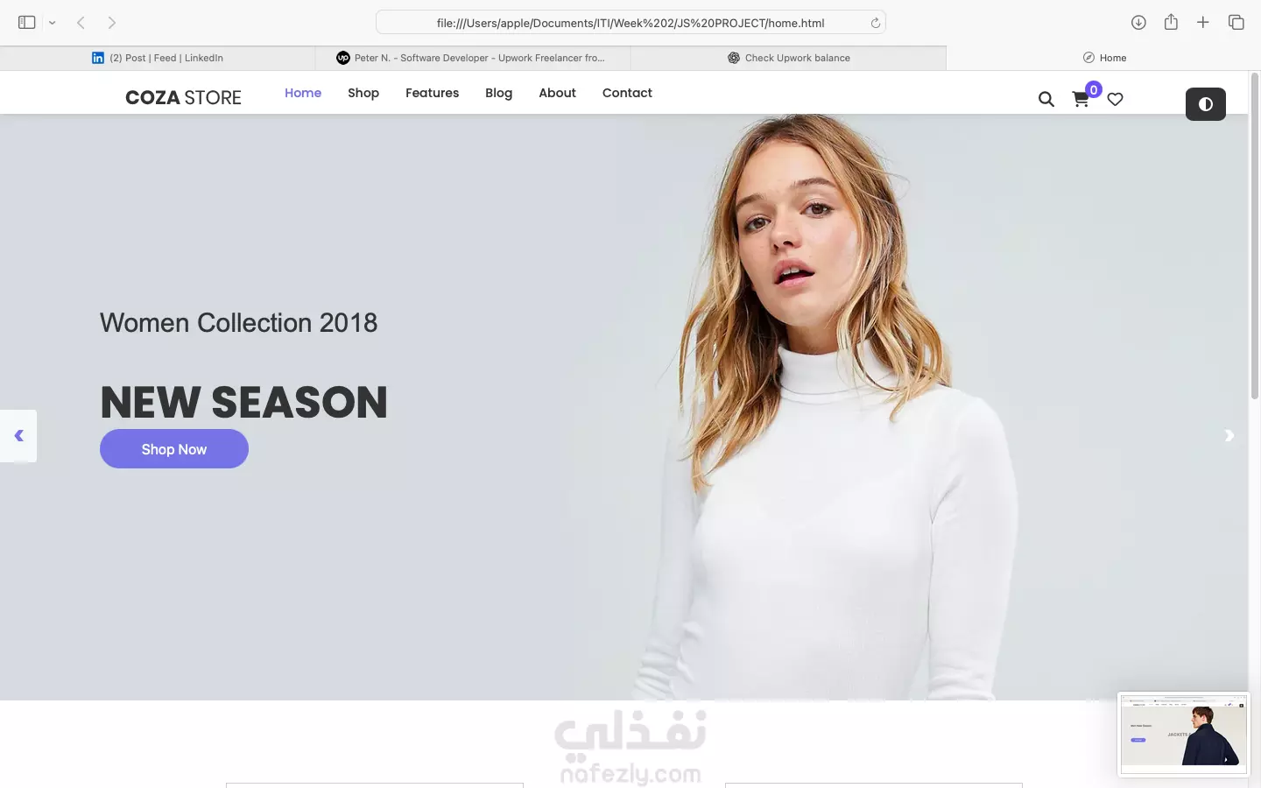
Task: Open the Shop menu link
Action: tap(363, 93)
